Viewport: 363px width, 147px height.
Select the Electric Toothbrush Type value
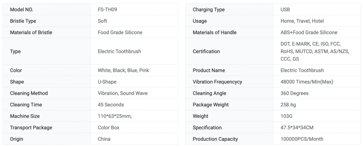pos(119,51)
